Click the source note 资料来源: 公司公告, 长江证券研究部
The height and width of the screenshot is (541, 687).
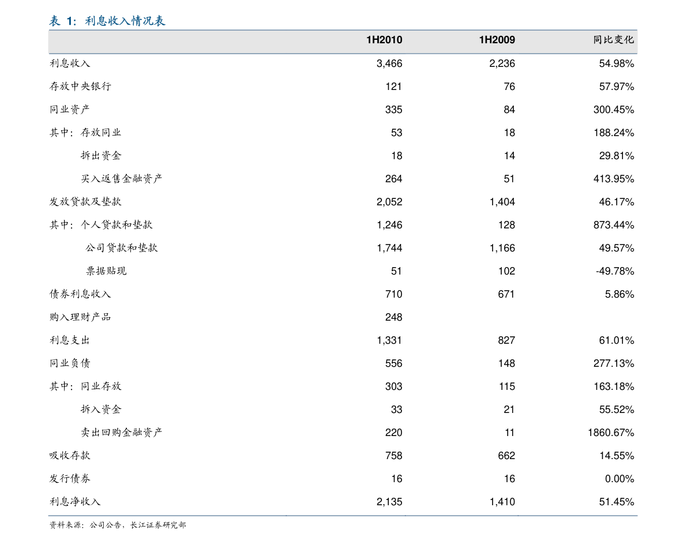point(118,525)
